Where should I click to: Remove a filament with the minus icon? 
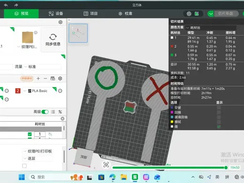point(46,78)
